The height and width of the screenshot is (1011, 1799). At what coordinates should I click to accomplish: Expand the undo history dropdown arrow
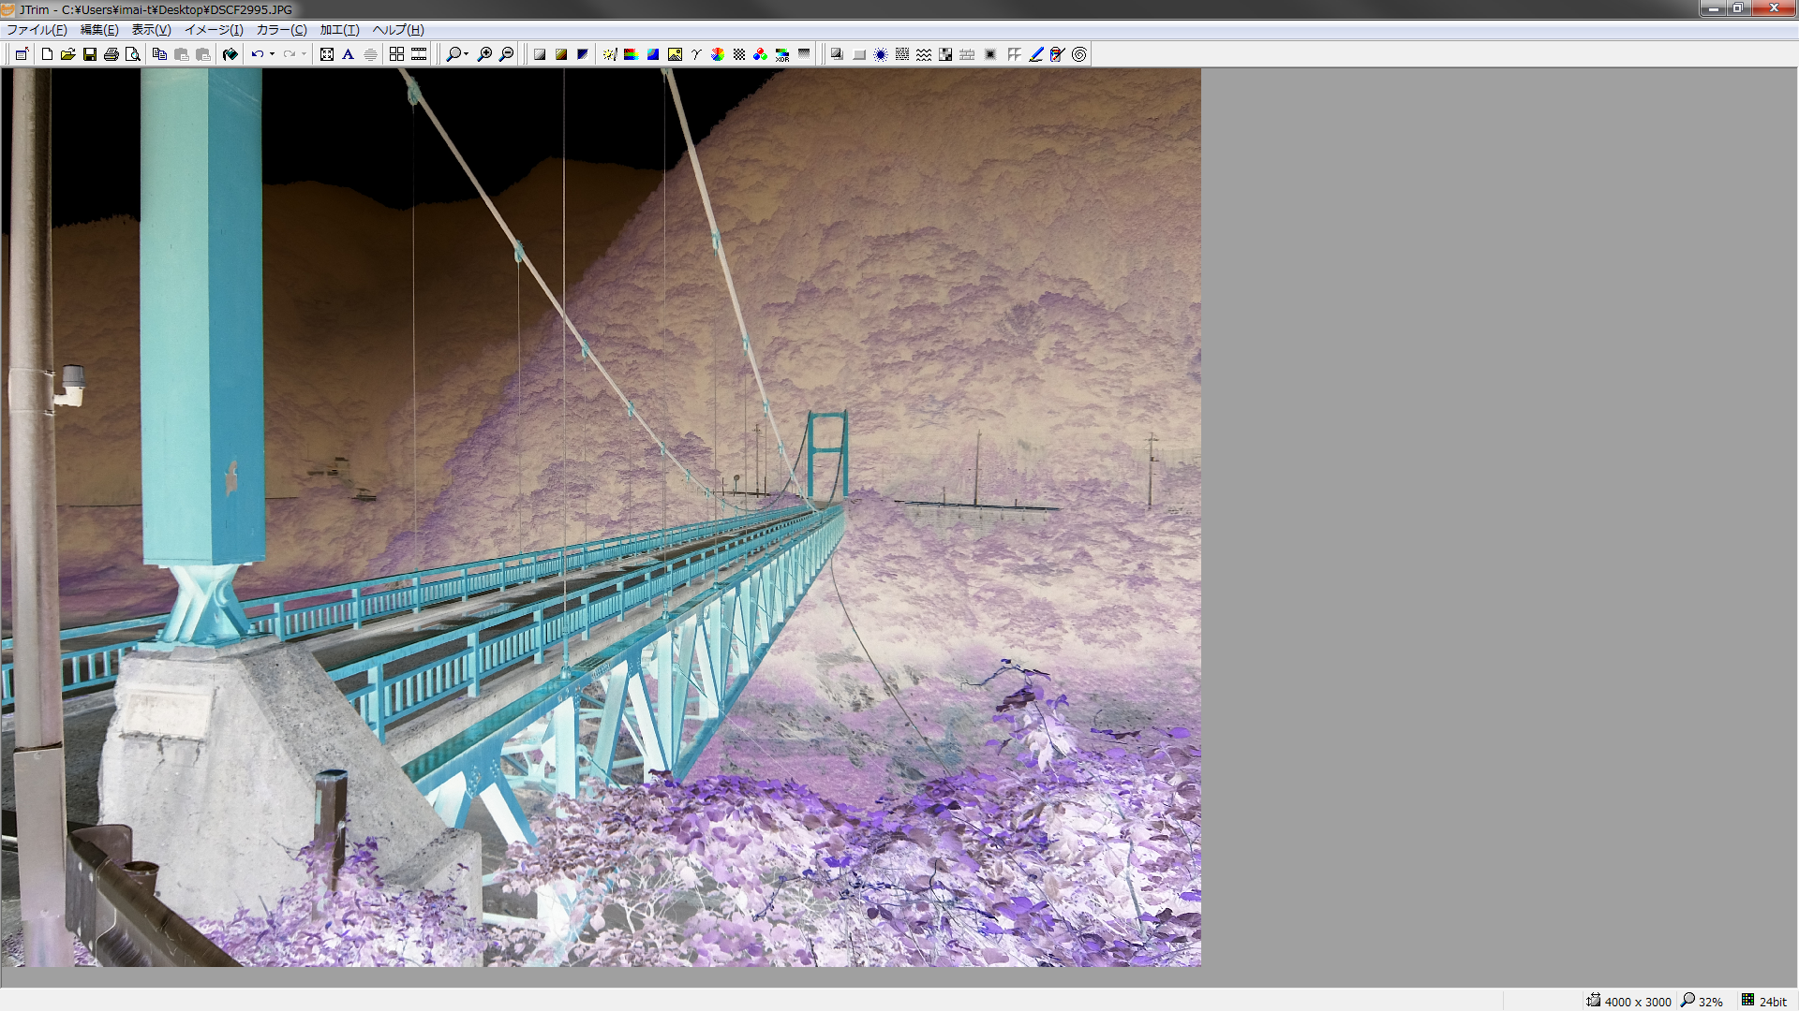tap(272, 54)
